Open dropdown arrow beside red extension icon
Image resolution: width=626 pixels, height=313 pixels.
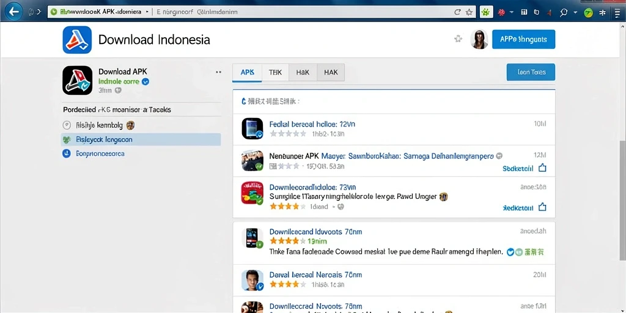pos(512,12)
